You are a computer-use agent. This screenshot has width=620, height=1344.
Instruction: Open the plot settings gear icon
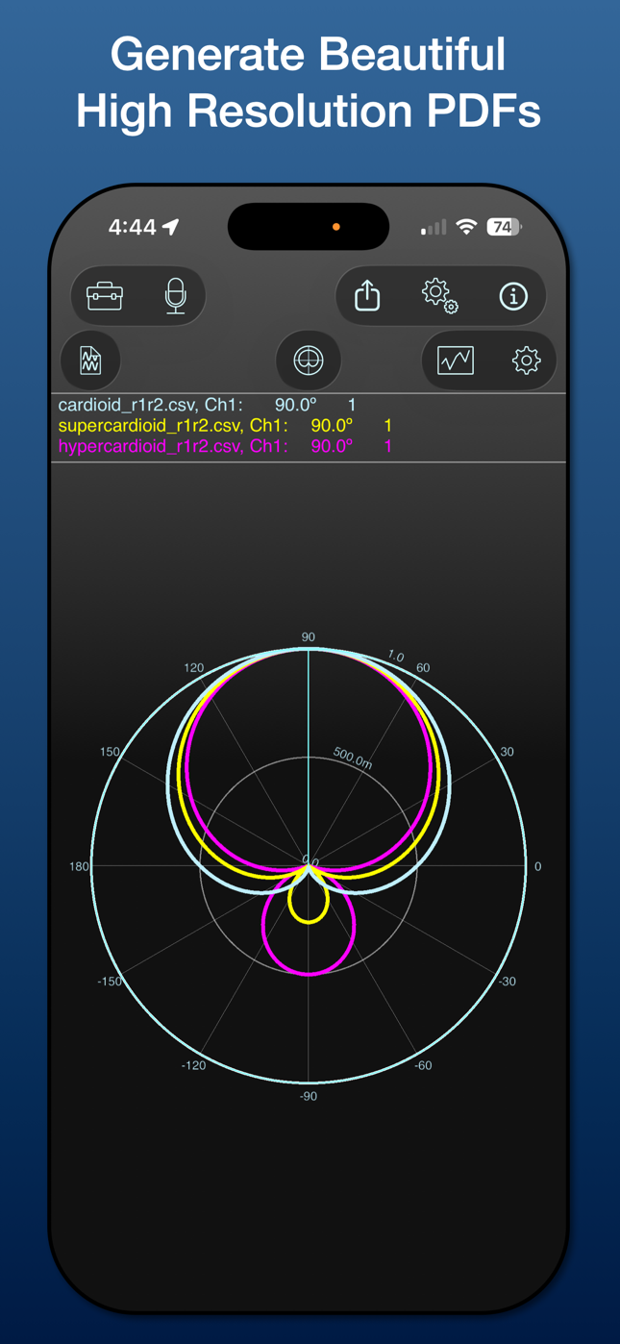(526, 361)
